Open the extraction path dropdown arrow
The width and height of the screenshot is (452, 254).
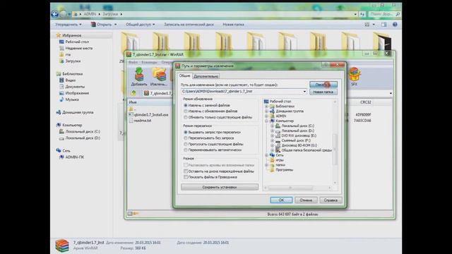click(304, 92)
